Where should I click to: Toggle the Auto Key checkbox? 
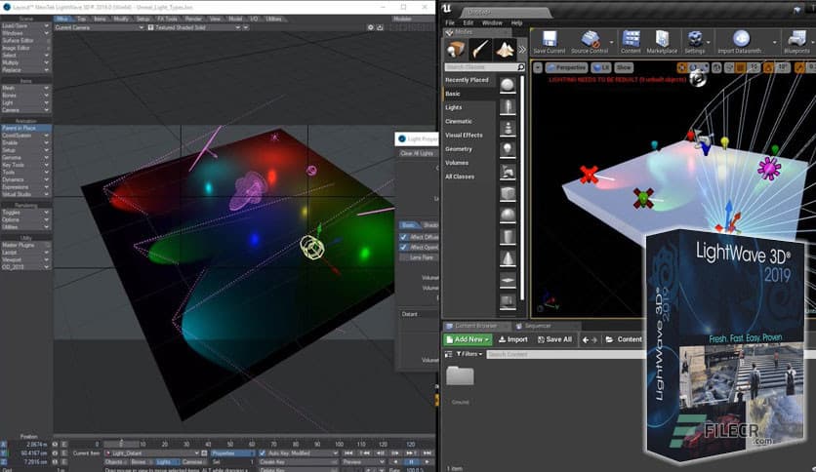[263, 453]
